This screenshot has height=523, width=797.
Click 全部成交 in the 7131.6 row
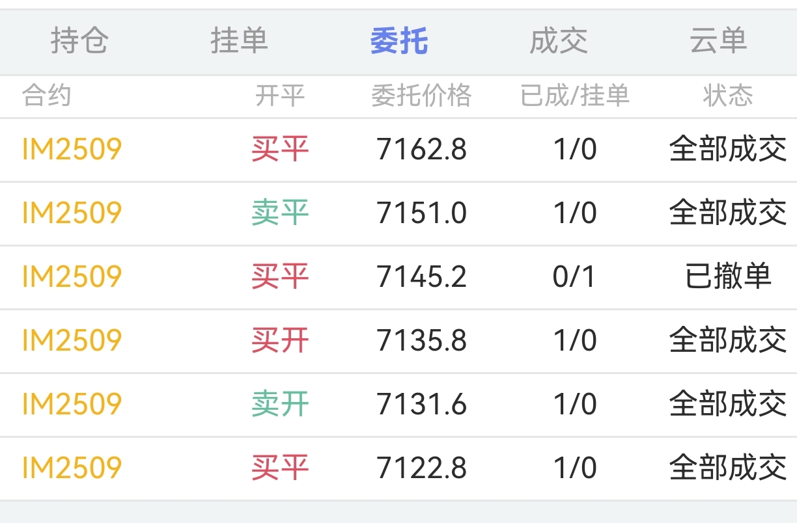point(728,404)
